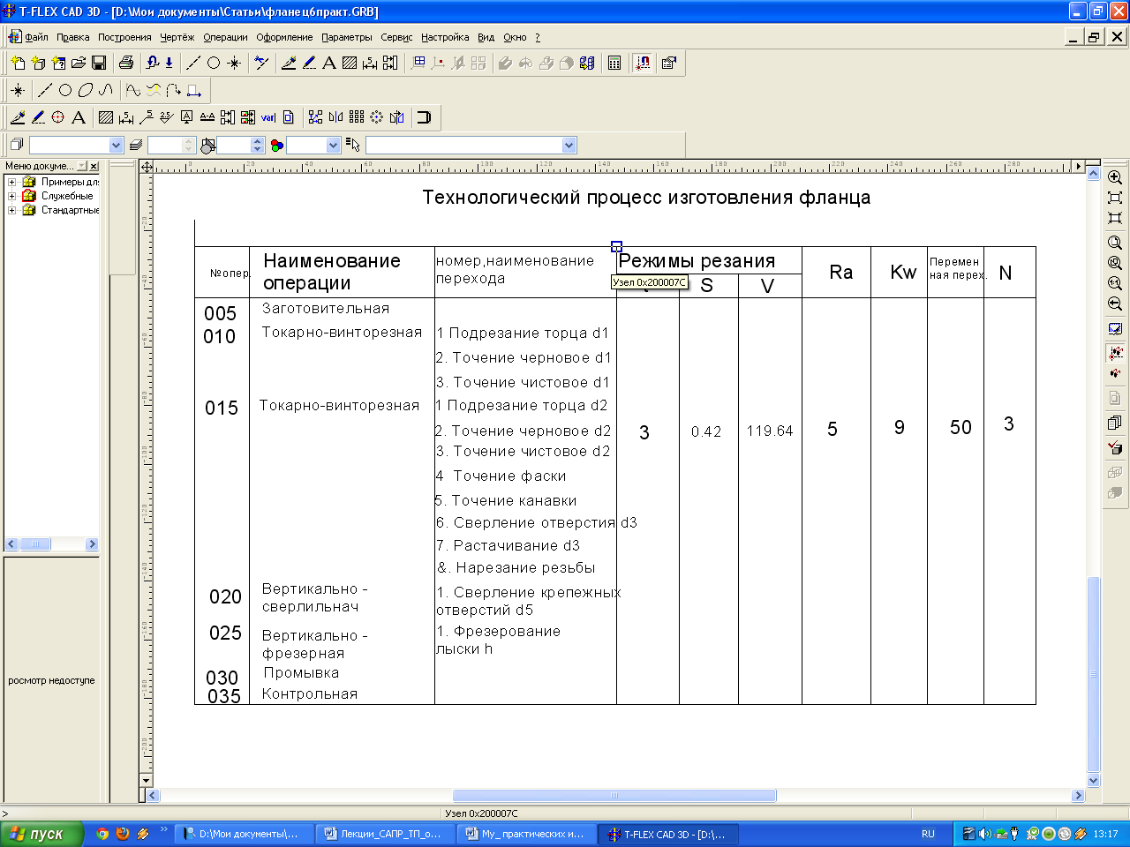Click the 'Заготовительная' operation text
This screenshot has height=847, width=1130.
point(326,309)
